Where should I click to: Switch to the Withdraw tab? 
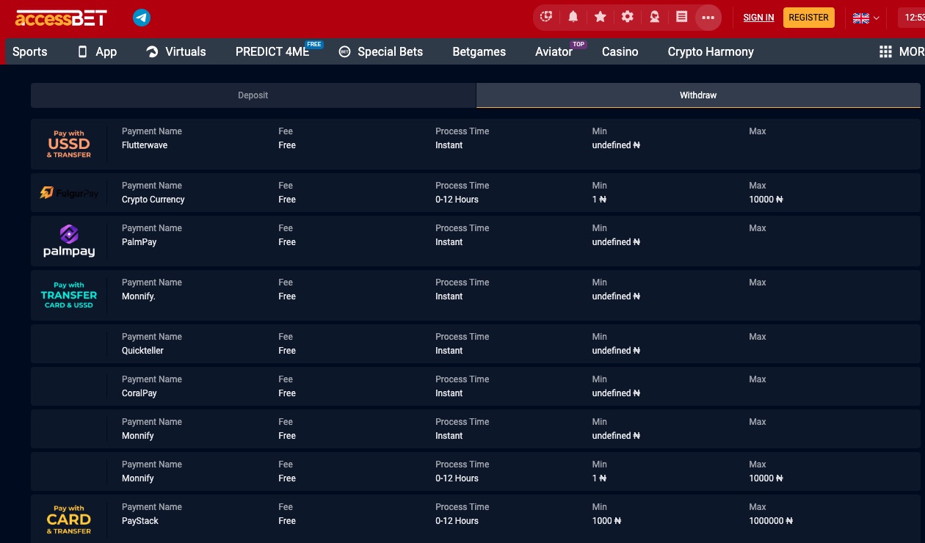[x=698, y=95]
